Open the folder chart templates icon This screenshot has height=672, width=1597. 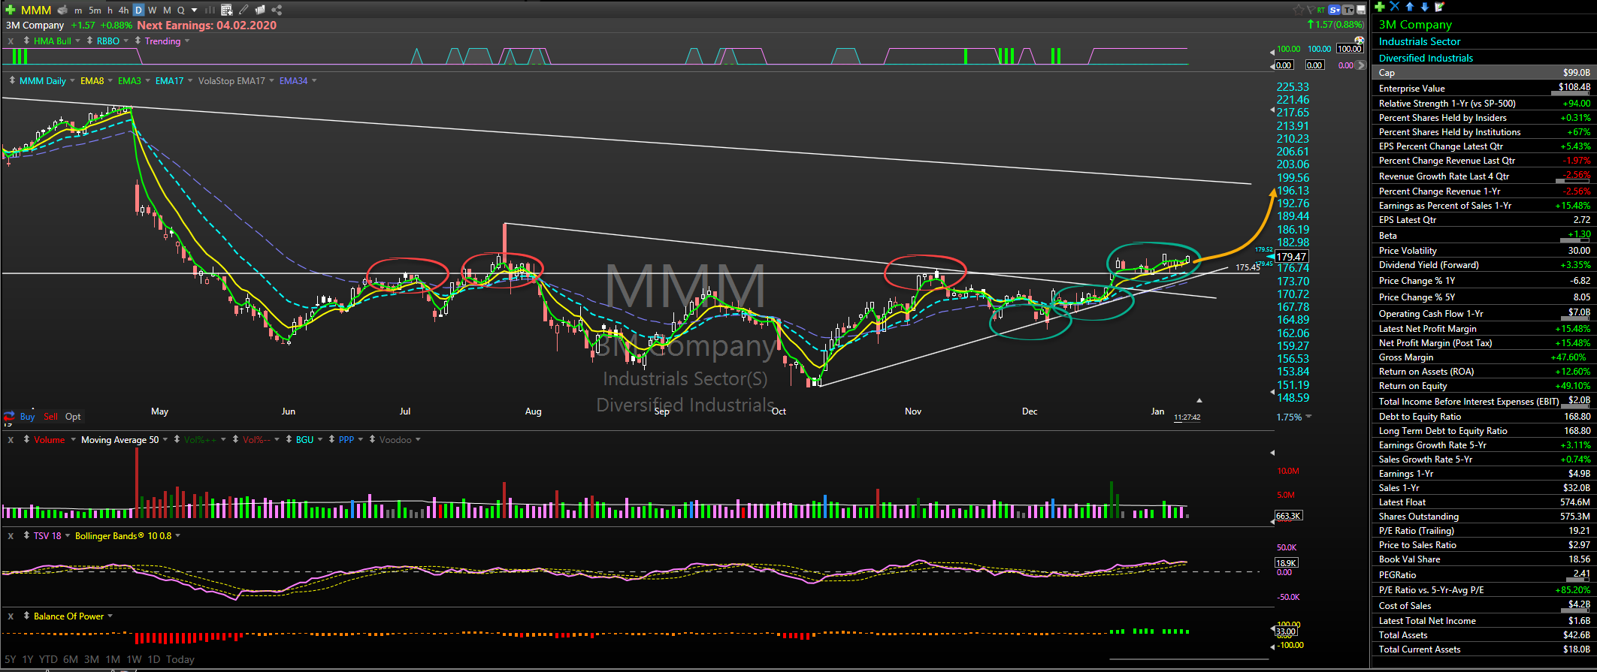260,10
